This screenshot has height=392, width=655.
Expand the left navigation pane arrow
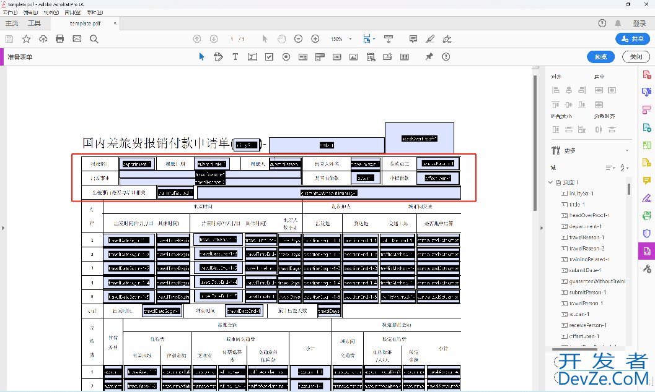pyautogui.click(x=3, y=228)
